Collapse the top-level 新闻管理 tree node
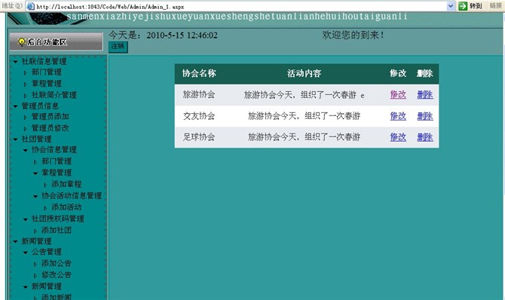Viewport: 505px width, 300px height. (x=16, y=241)
